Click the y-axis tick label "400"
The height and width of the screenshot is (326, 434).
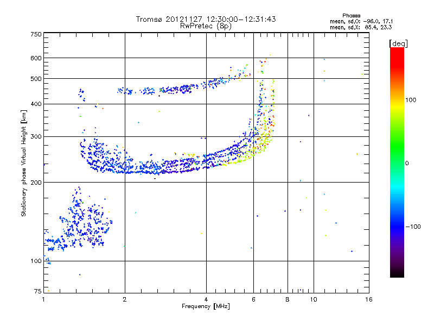click(x=36, y=104)
